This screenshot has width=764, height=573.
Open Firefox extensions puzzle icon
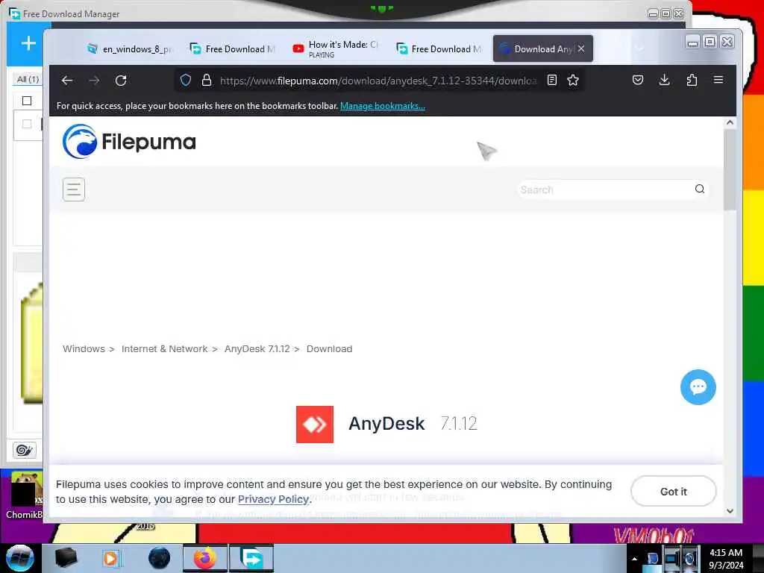(692, 80)
